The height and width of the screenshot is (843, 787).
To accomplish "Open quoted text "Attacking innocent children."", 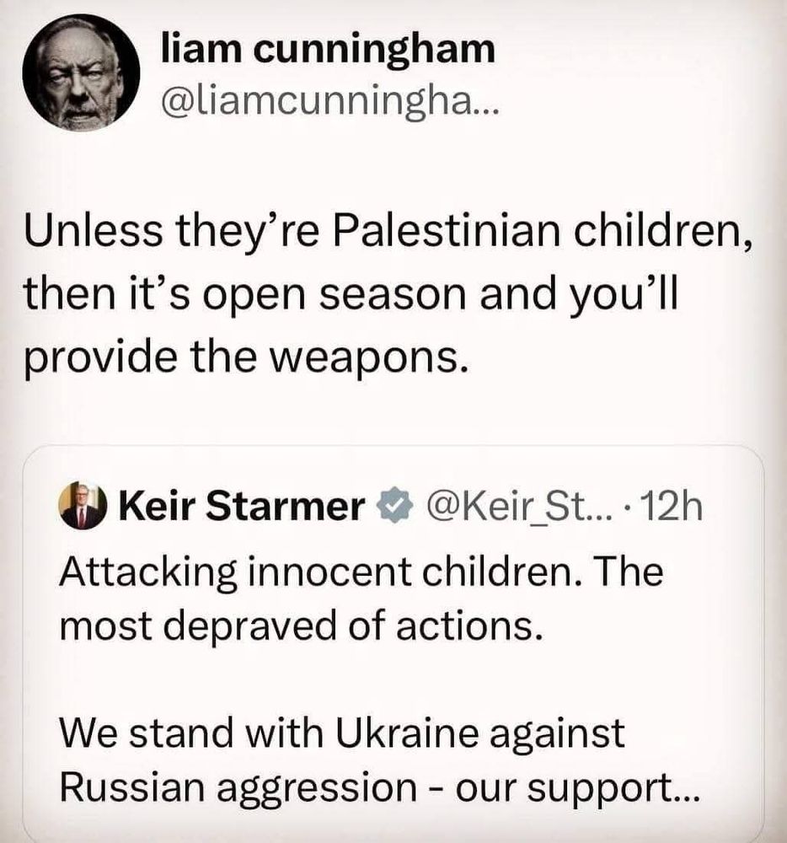I will click(321, 572).
